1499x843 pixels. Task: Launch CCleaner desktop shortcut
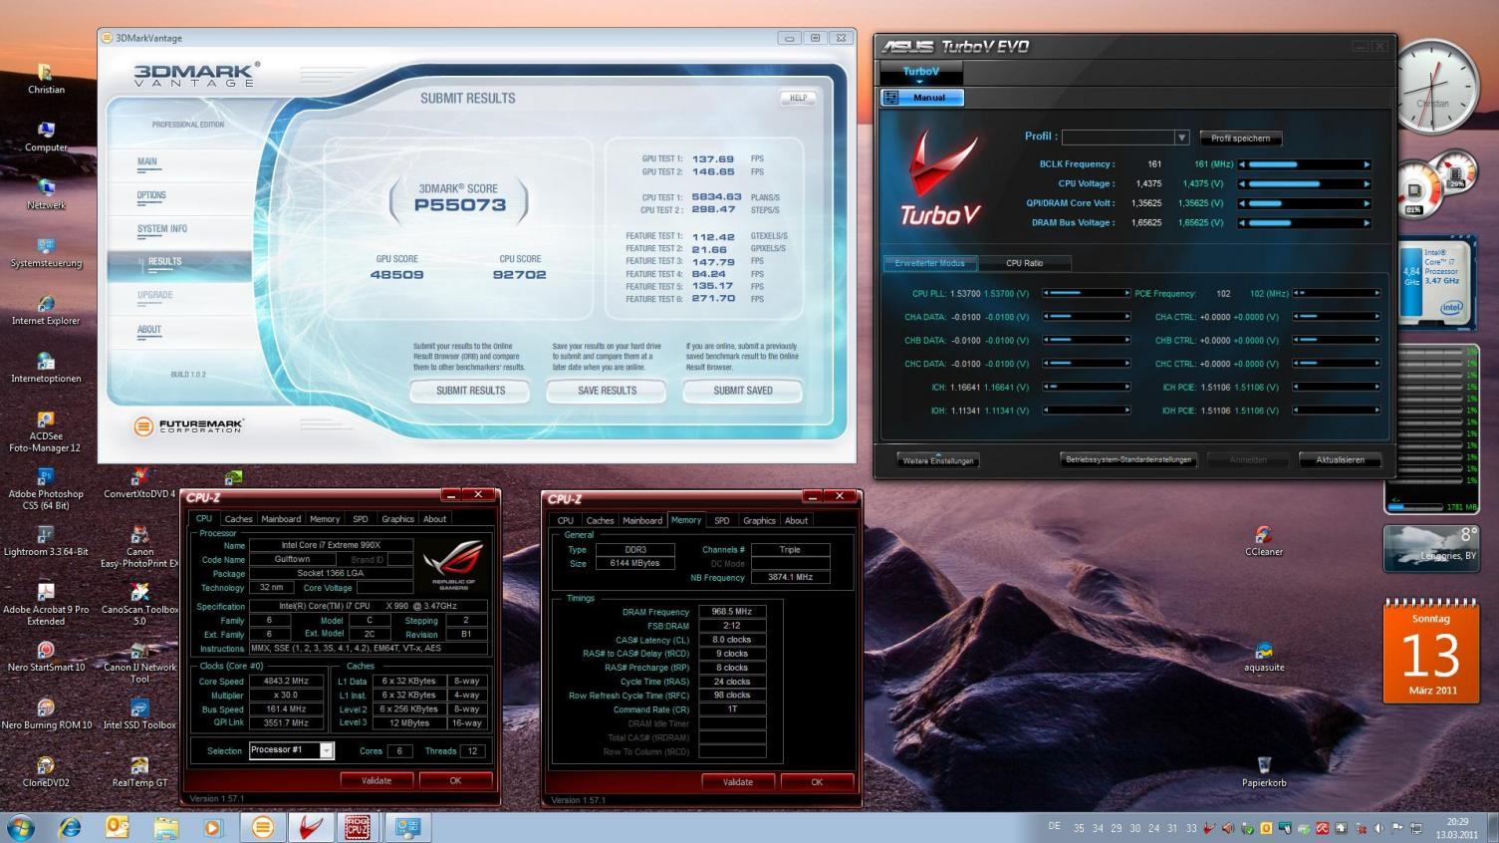point(1264,541)
